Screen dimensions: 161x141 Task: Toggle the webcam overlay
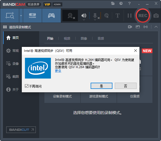tap(70, 16)
